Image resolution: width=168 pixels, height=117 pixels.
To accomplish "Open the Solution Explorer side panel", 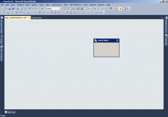I will click(166, 25).
